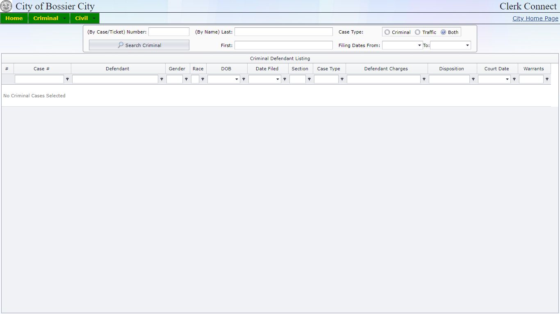The height and width of the screenshot is (314, 560).
Task: Click the filter icon for Court Date column
Action: (514, 79)
